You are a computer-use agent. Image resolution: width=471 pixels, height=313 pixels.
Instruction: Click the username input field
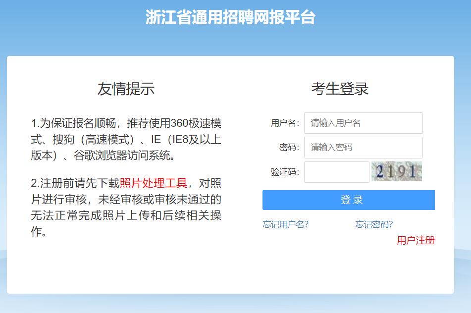tap(363, 123)
